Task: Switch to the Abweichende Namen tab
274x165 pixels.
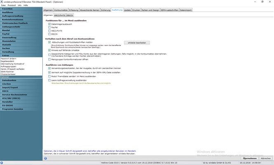Action: 90,10
